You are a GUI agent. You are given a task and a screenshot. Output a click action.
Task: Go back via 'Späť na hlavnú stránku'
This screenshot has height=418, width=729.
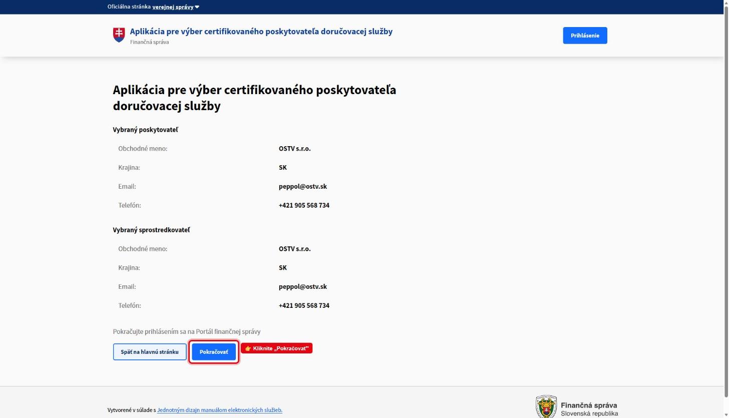150,352
